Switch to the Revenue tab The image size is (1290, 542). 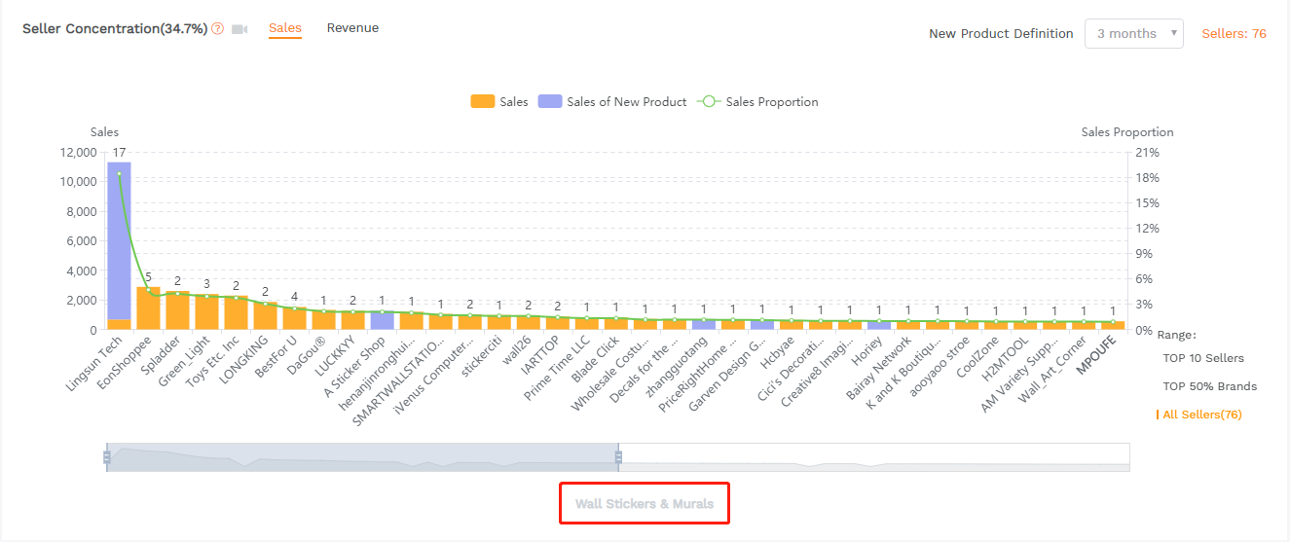(352, 28)
